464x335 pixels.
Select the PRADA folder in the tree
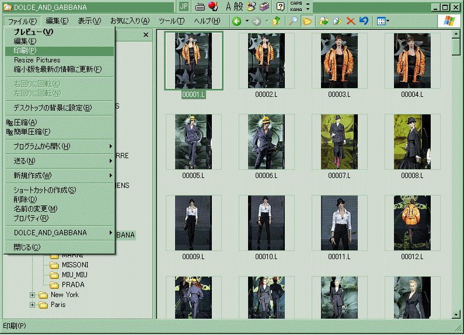(73, 285)
